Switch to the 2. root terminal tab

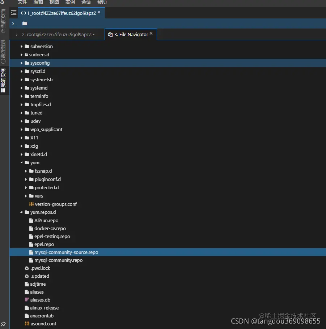click(57, 34)
